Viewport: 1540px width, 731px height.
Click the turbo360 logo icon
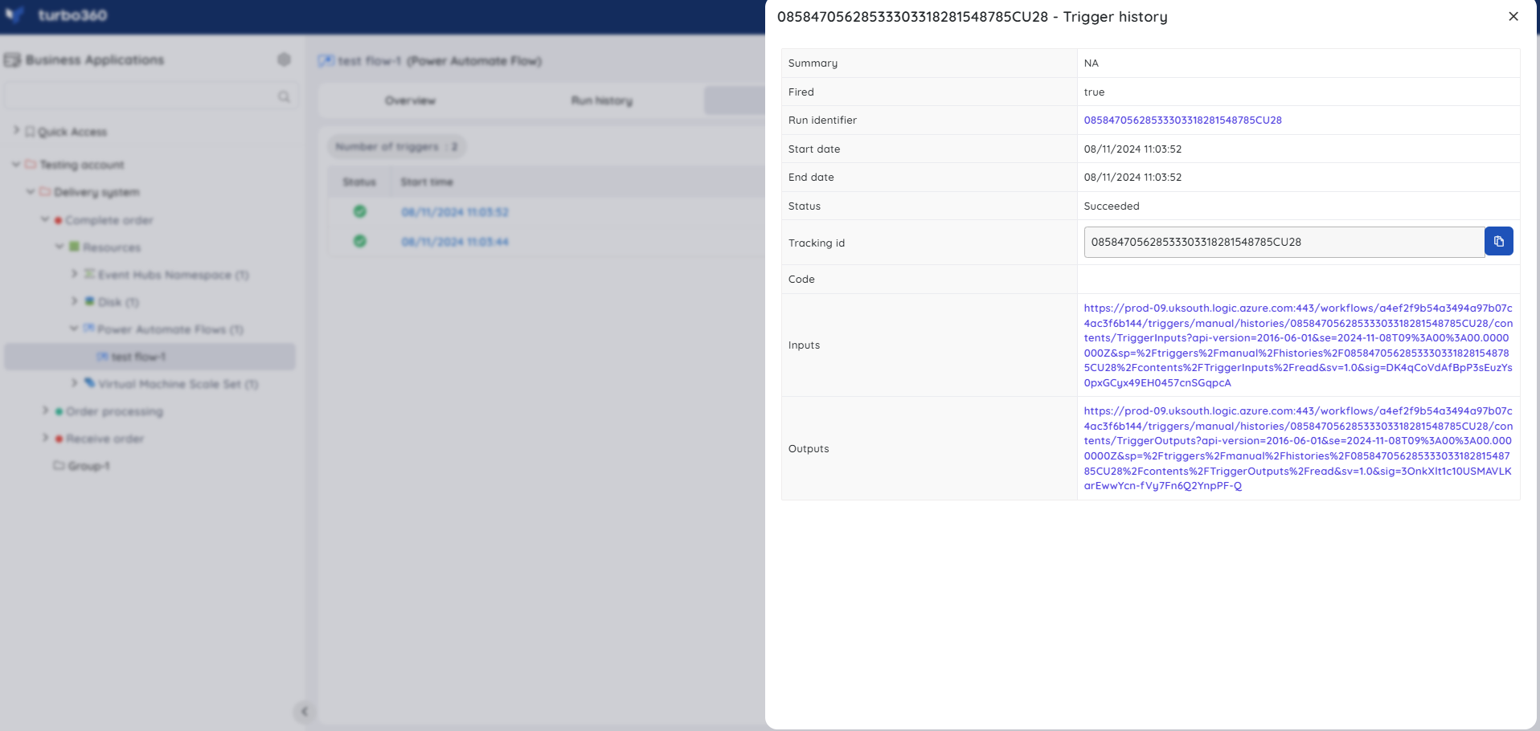14,14
